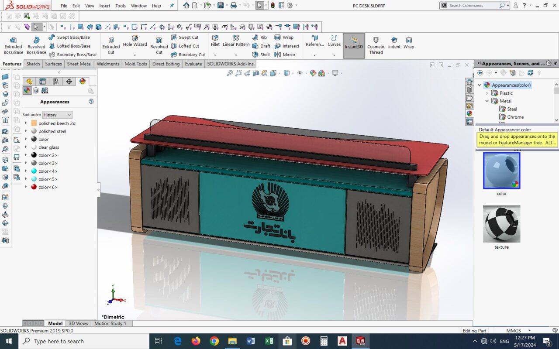
Task: Expand the Plastic appearances folder
Action: point(487,93)
